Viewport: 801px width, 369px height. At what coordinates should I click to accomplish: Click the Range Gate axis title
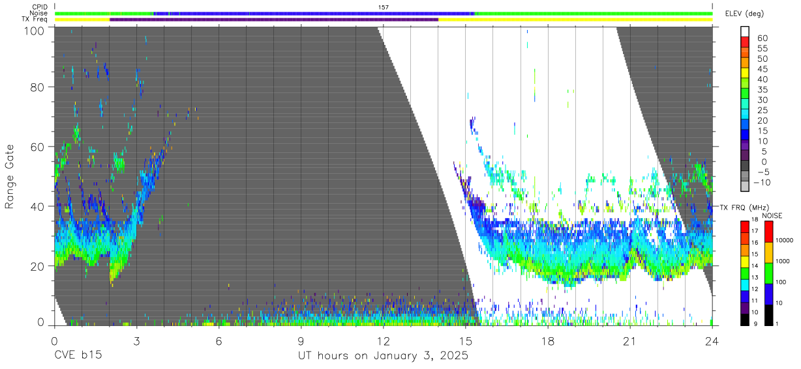click(10, 176)
